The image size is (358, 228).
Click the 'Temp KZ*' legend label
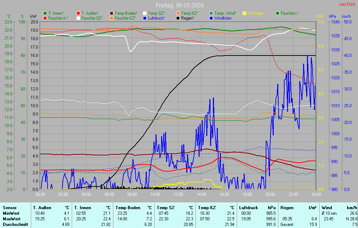[x=190, y=13]
